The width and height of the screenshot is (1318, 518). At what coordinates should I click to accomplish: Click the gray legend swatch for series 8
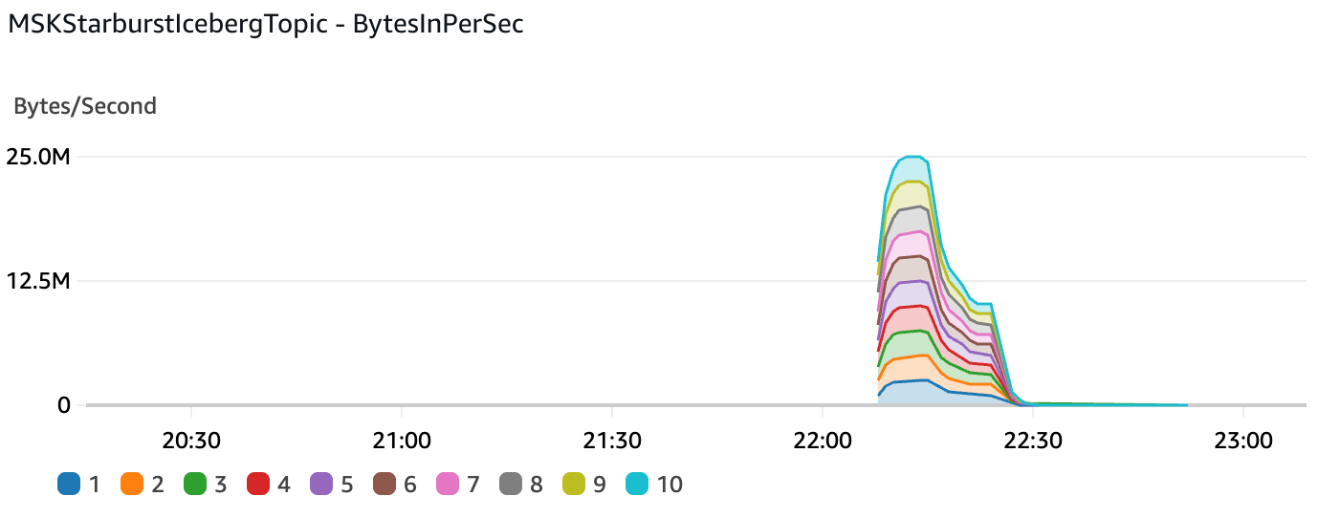pos(510,485)
